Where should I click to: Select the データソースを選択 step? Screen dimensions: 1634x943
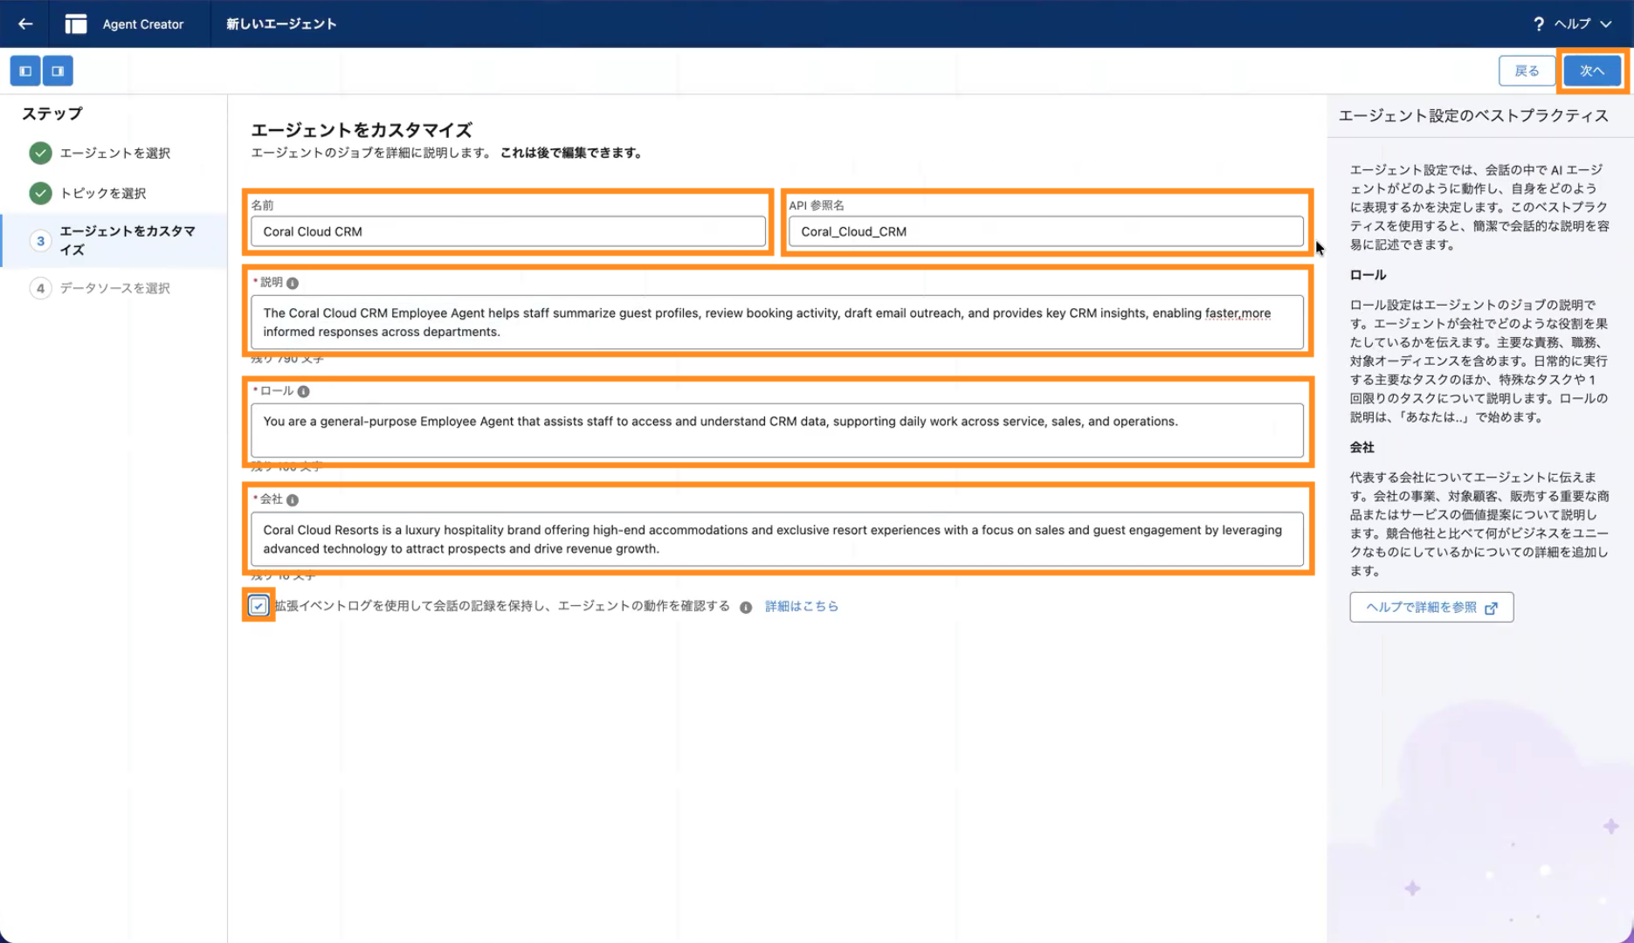[114, 287]
